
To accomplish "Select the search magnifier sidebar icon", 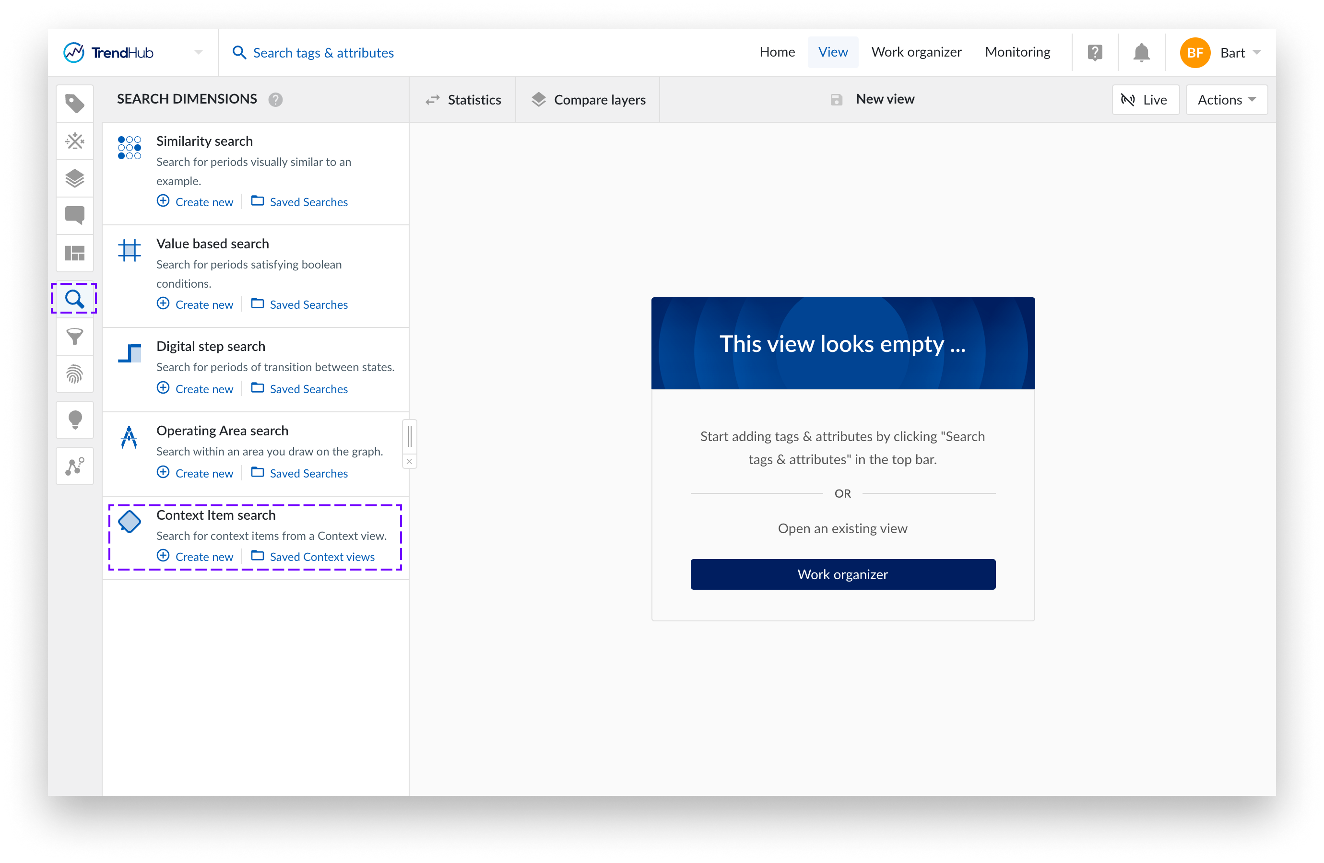I will pyautogui.click(x=74, y=299).
